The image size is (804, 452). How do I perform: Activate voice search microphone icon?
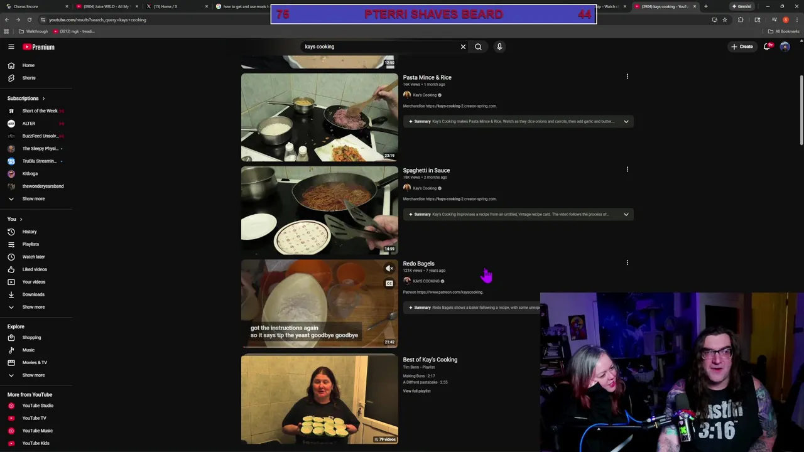[499, 46]
